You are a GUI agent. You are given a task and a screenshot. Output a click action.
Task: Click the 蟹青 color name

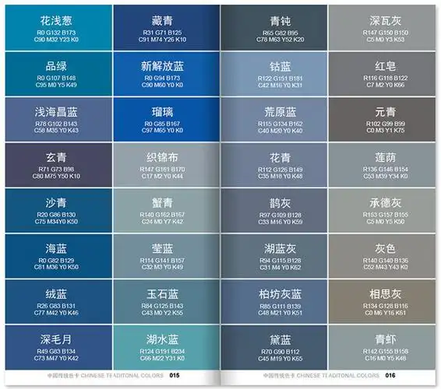coord(162,203)
